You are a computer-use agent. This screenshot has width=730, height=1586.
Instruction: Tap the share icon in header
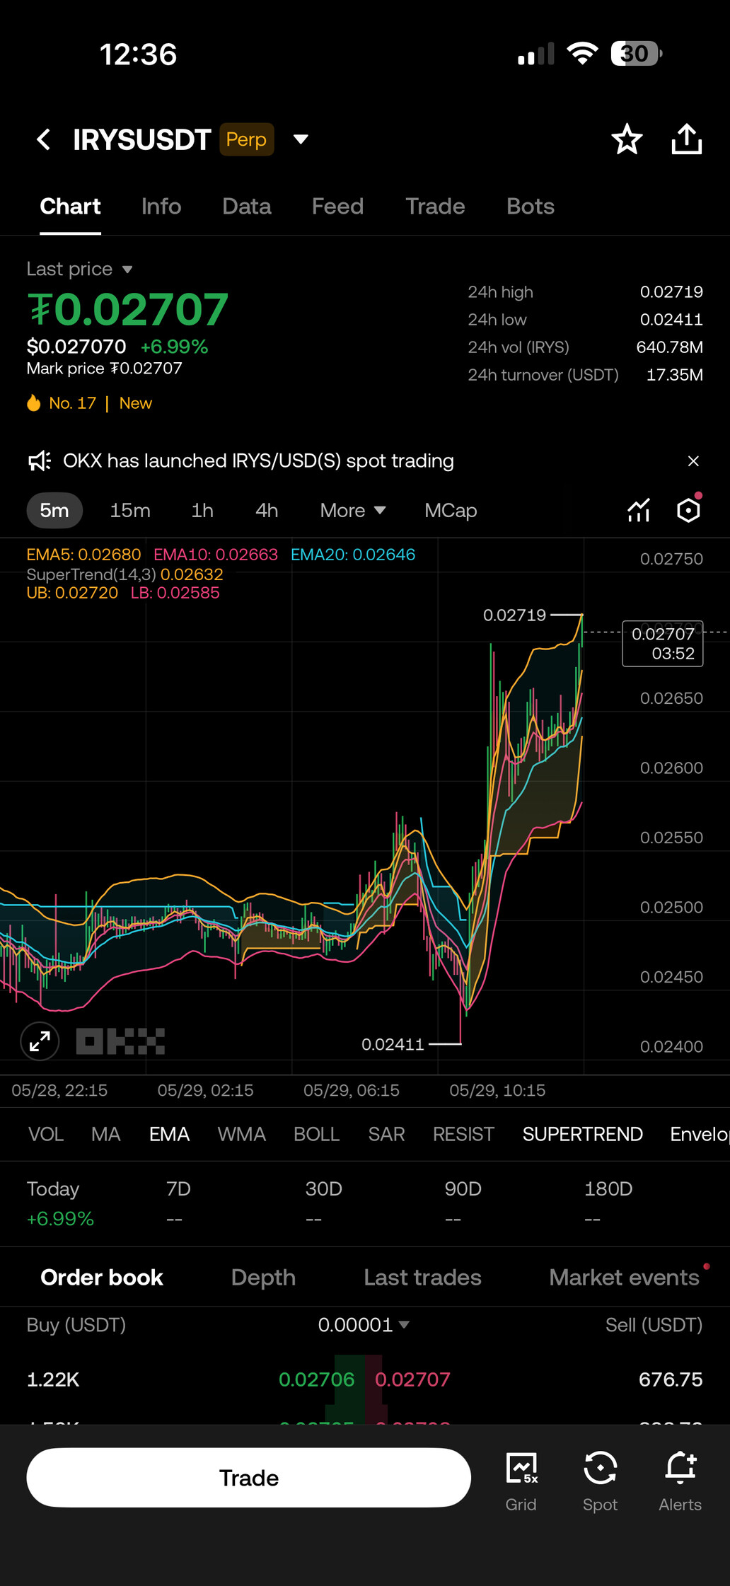coord(686,139)
